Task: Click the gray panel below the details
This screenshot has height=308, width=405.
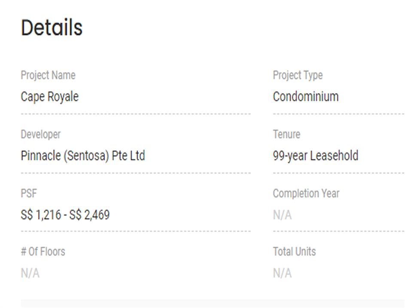Action: (x=213, y=304)
